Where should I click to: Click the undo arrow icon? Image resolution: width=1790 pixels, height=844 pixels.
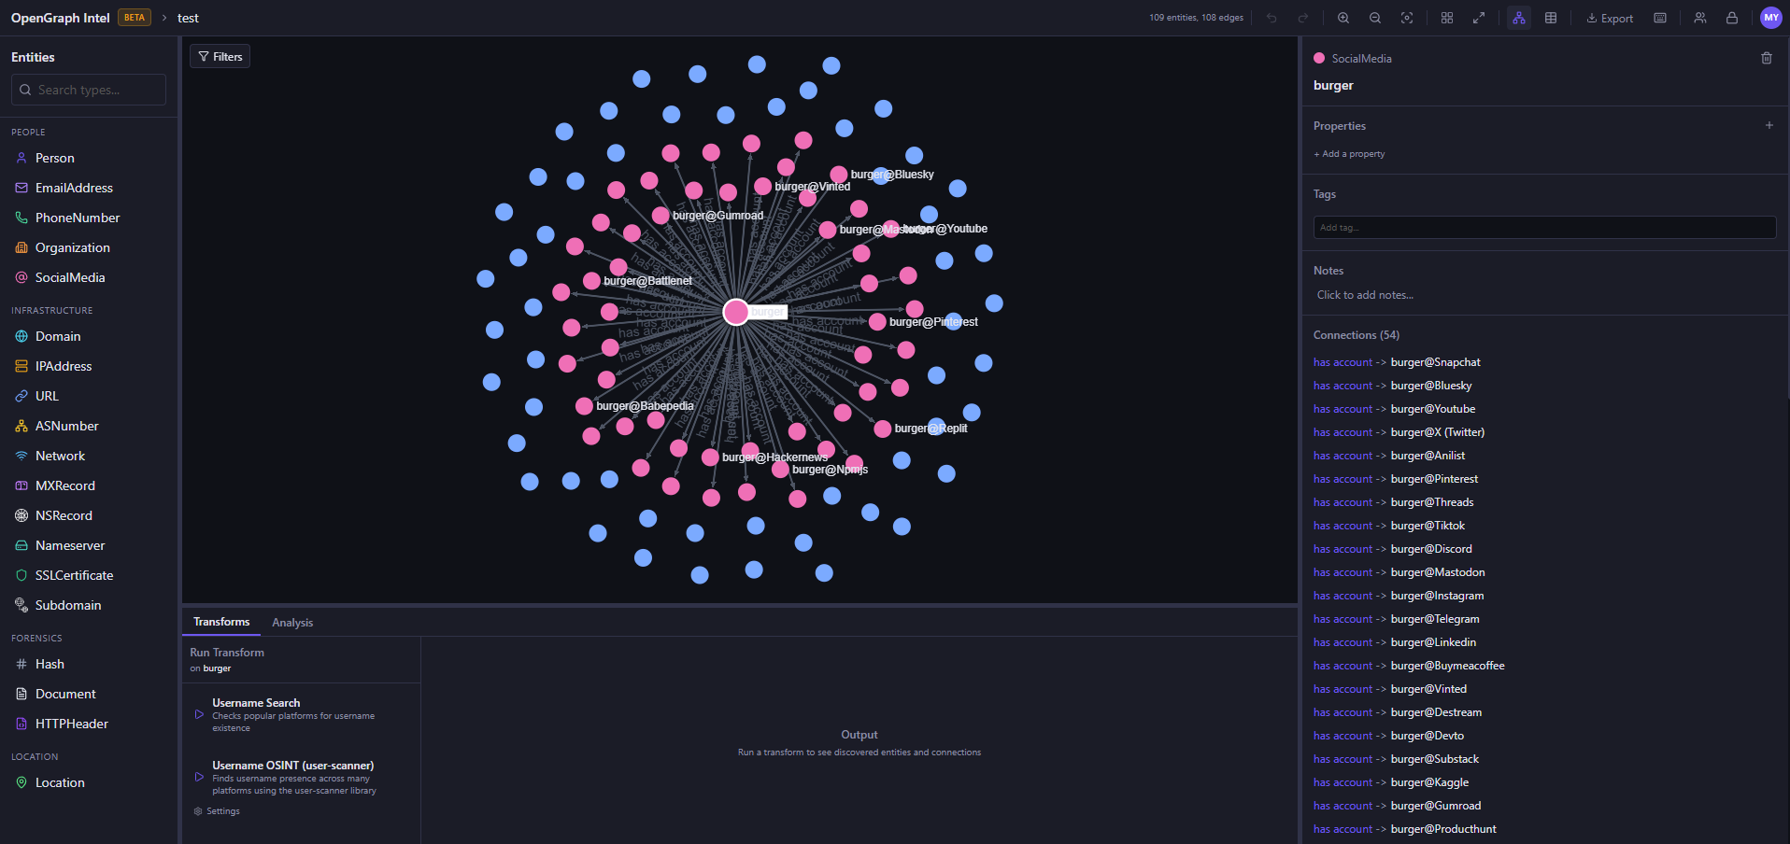(1271, 18)
